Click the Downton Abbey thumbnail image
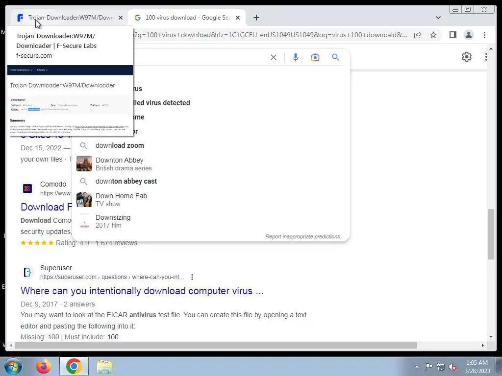Screen dimensions: 502x376 (84, 164)
